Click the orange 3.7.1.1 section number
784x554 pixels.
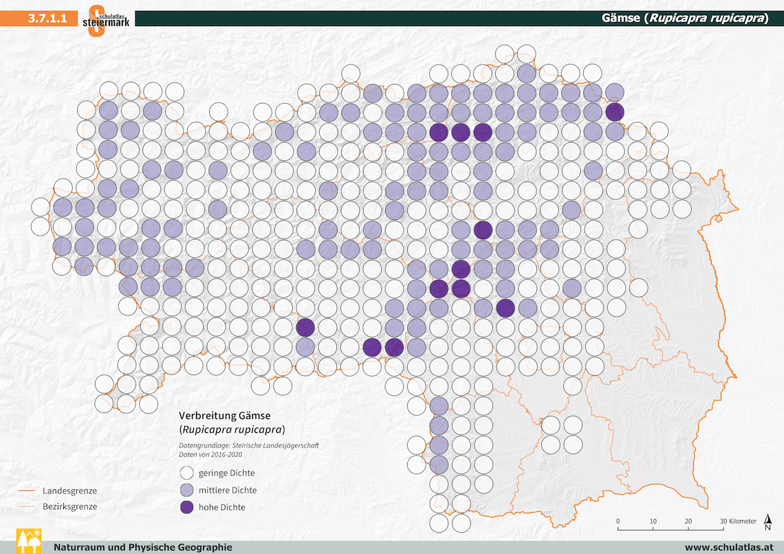pos(47,19)
